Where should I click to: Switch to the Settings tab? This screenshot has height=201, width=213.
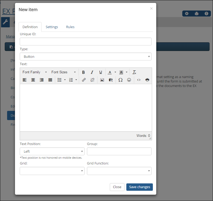click(52, 27)
